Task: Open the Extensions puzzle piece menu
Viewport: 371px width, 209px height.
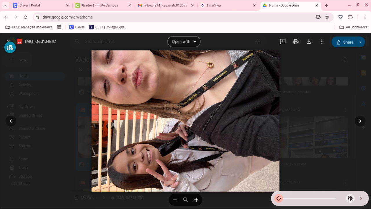Action: tap(350, 17)
